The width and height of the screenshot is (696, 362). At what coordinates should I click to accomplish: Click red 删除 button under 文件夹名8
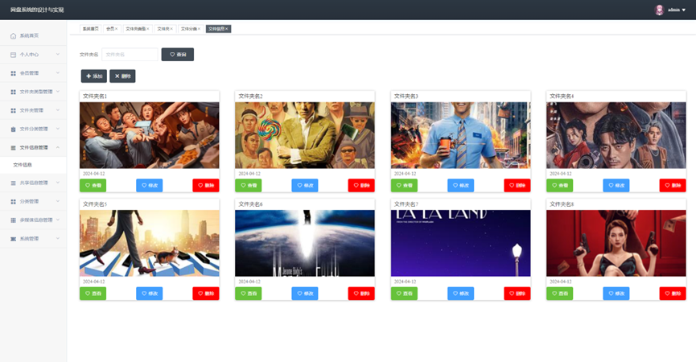tap(673, 294)
